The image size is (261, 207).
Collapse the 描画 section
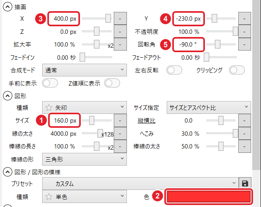pyautogui.click(x=8, y=7)
